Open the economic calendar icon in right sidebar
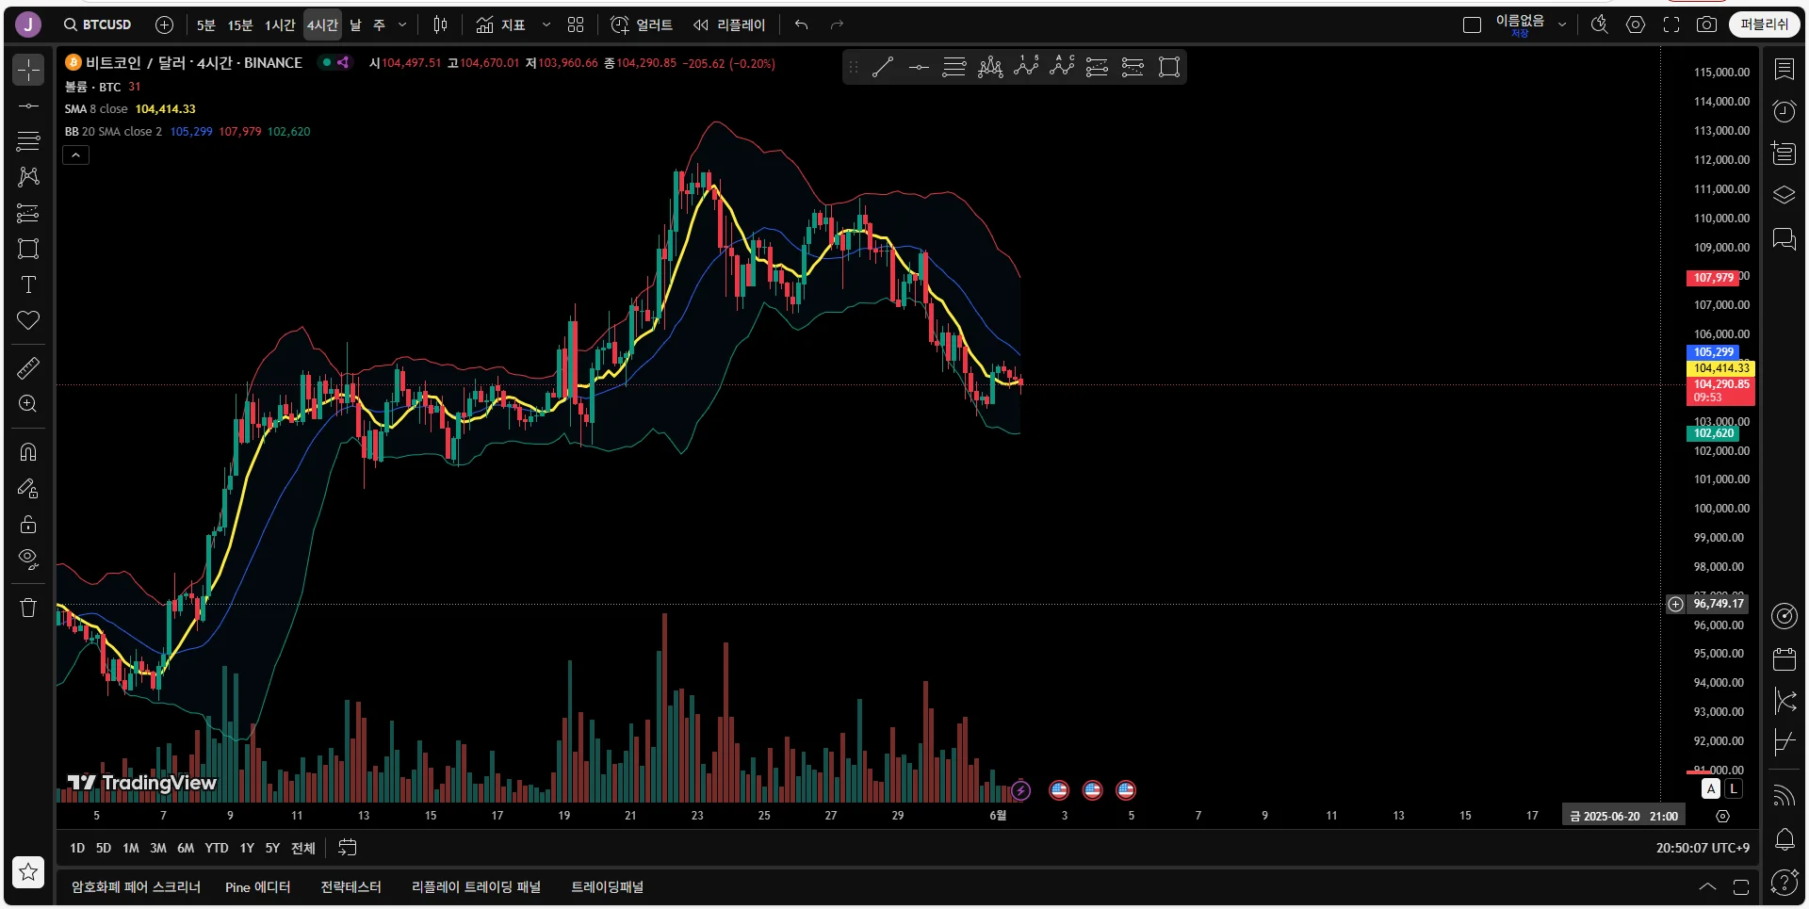The width and height of the screenshot is (1809, 909). (x=1784, y=658)
